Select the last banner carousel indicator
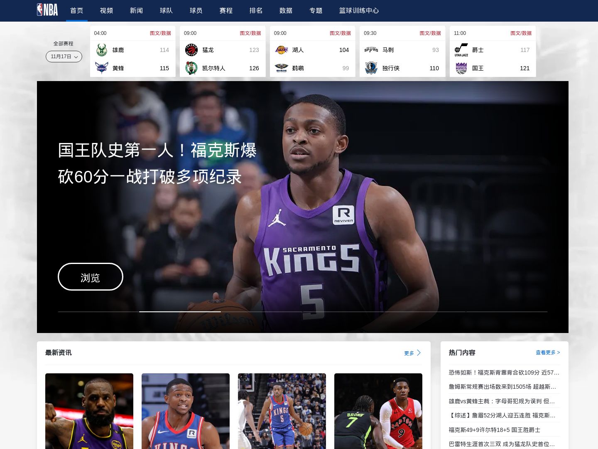The width and height of the screenshot is (598, 449). point(507,311)
